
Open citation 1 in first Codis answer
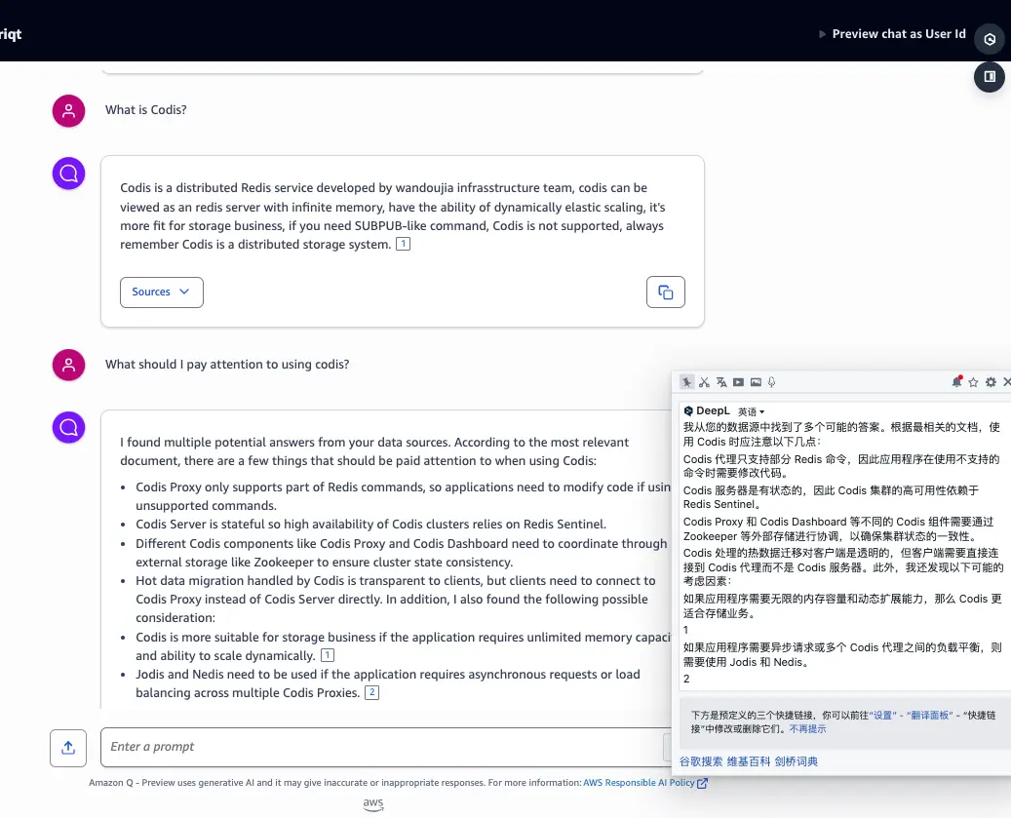click(x=403, y=244)
